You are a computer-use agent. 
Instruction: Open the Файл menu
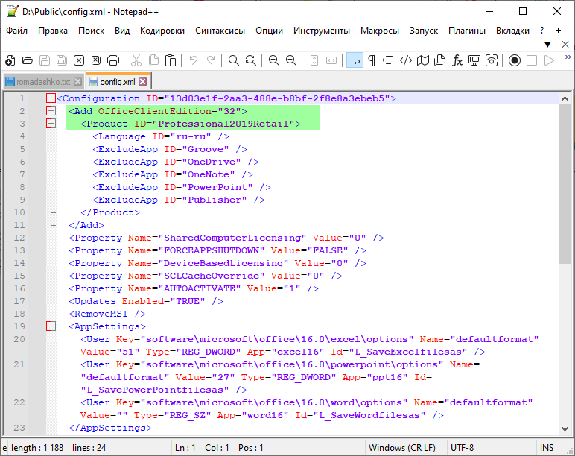point(17,31)
